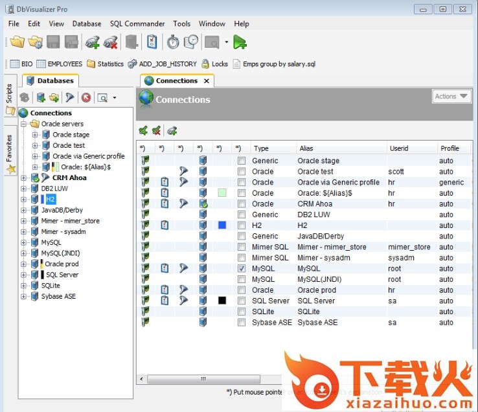Expand the DB2 LUW tree node

pyautogui.click(x=23, y=189)
